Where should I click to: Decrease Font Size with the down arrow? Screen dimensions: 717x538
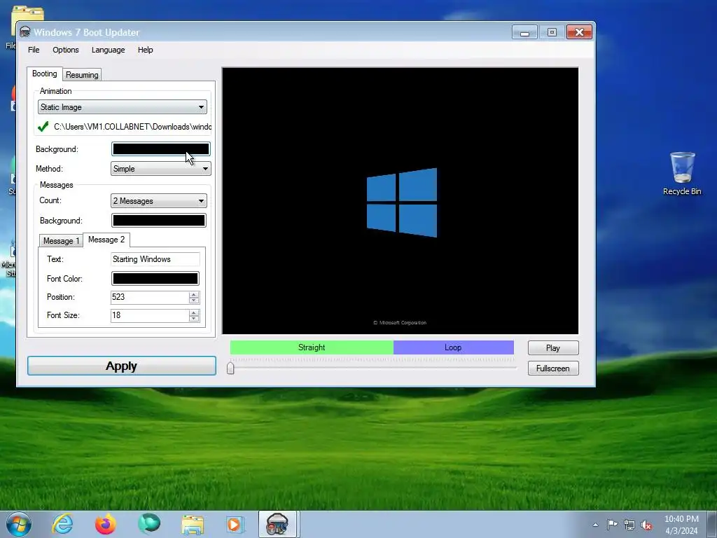(194, 319)
